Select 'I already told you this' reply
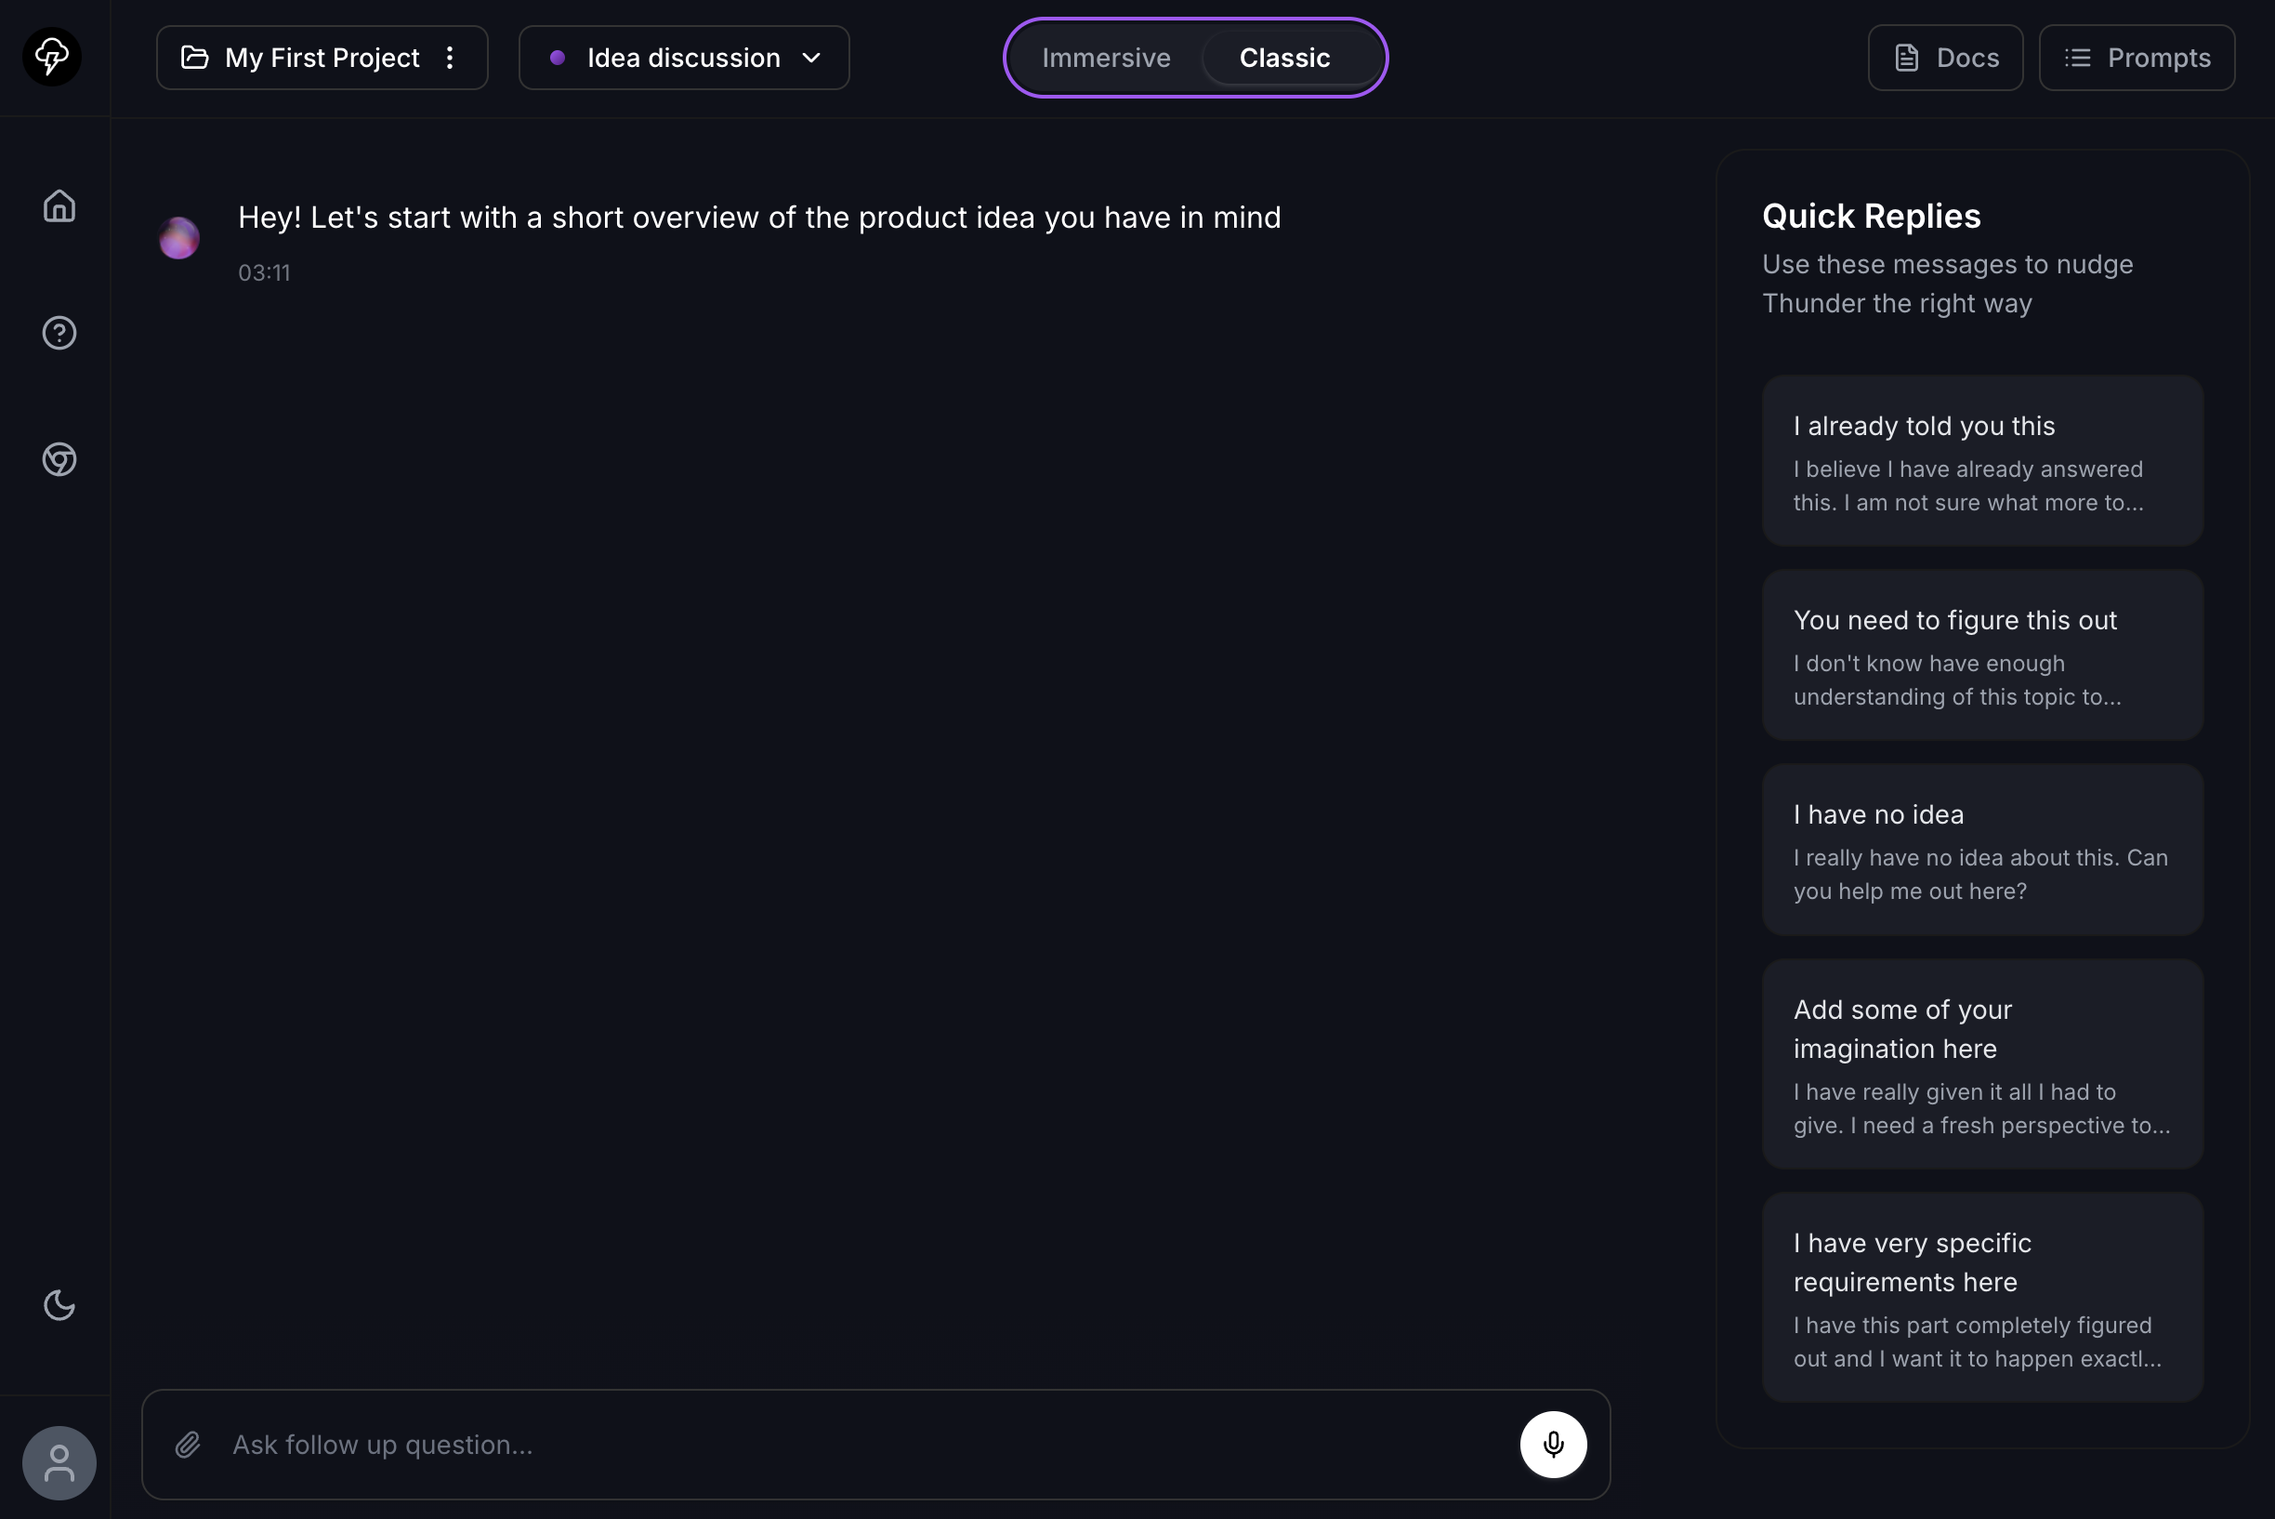Screen dimensions: 2275x1519 1981,461
